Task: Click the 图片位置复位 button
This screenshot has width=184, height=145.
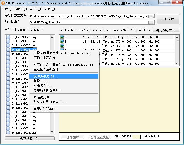Action: [100, 137]
